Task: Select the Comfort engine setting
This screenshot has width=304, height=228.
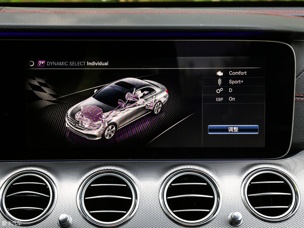Action: coord(238,73)
